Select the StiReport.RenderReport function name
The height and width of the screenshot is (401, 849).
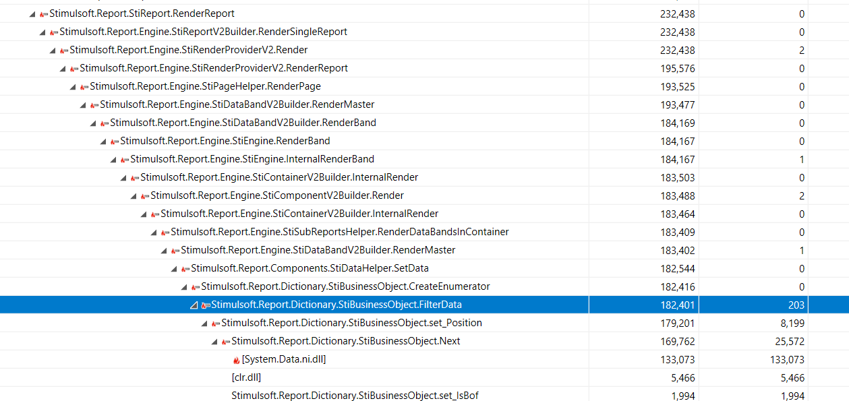coord(142,13)
